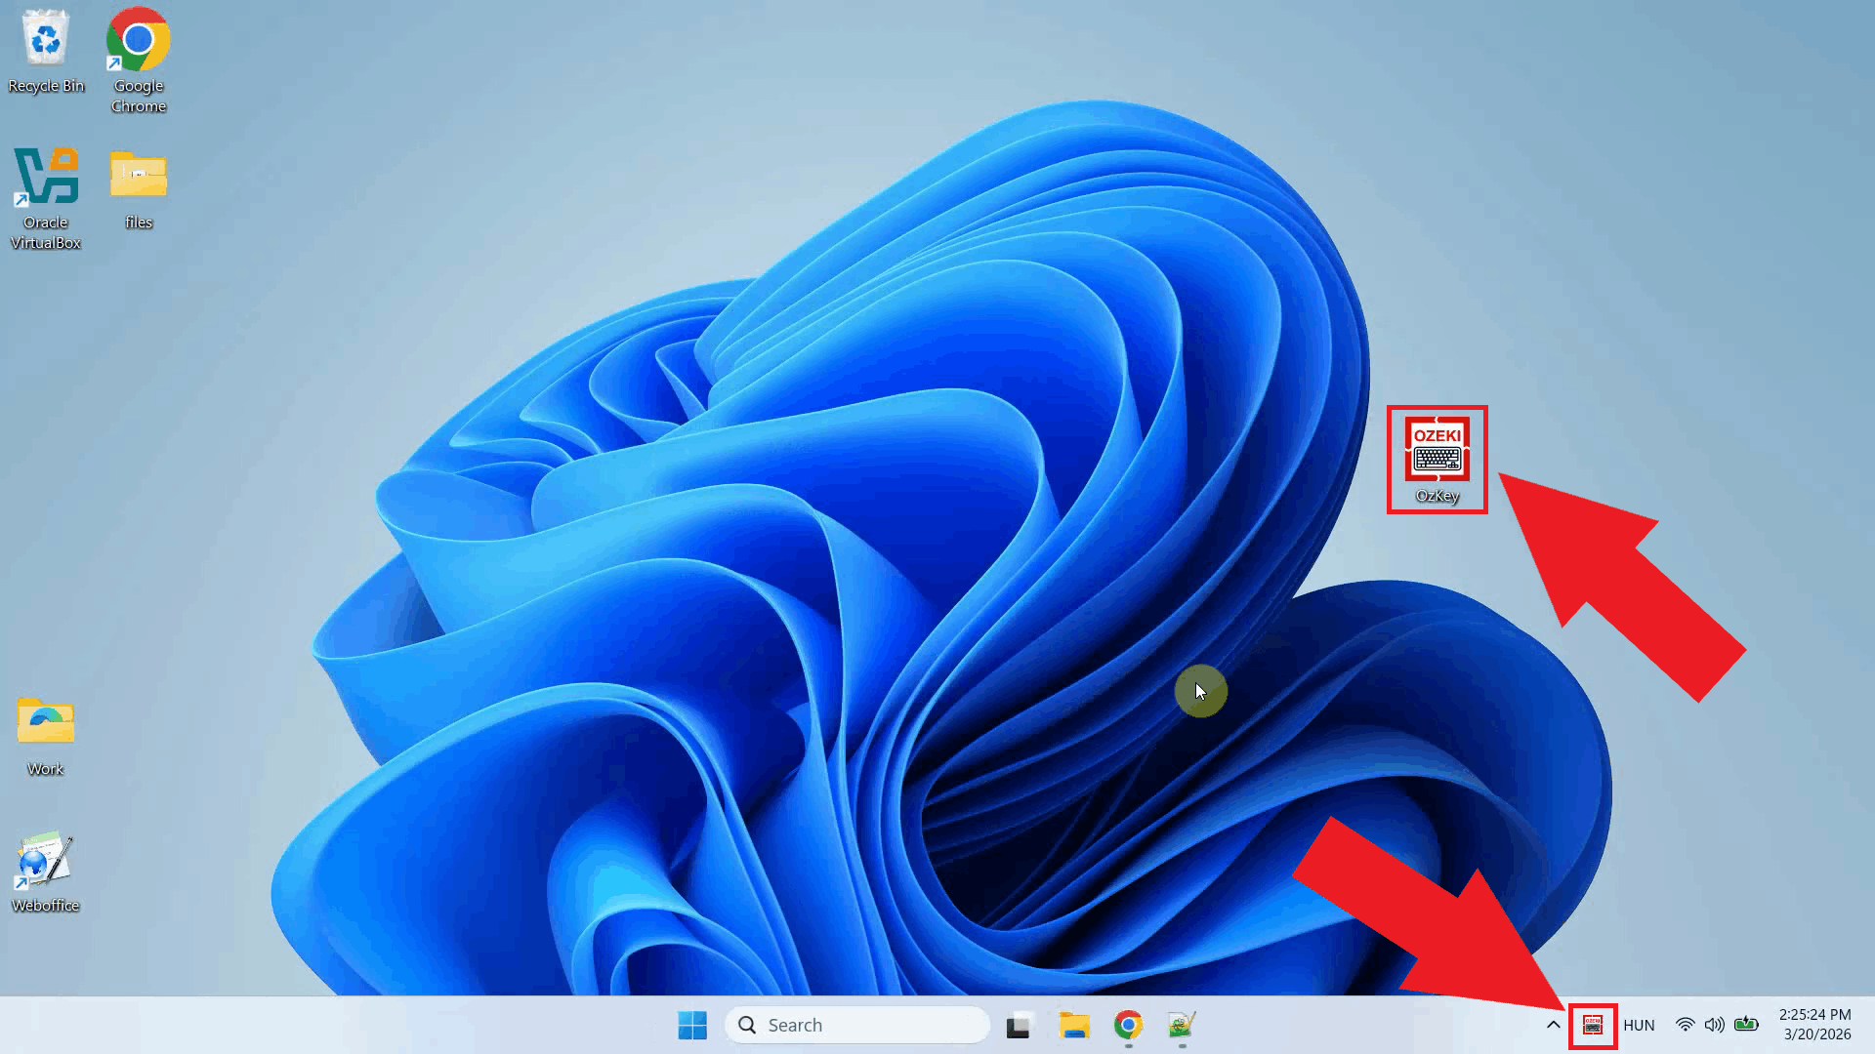
Task: Click the Ozeki keyboard tray icon
Action: pyautogui.click(x=1593, y=1026)
